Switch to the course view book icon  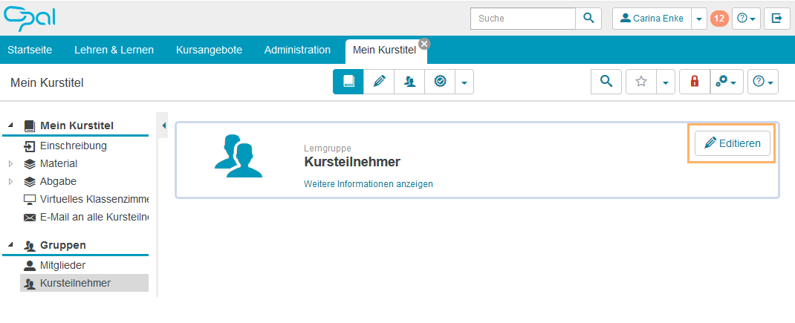[x=348, y=82]
